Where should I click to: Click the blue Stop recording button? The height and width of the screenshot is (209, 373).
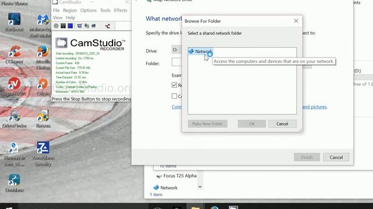tap(70, 26)
